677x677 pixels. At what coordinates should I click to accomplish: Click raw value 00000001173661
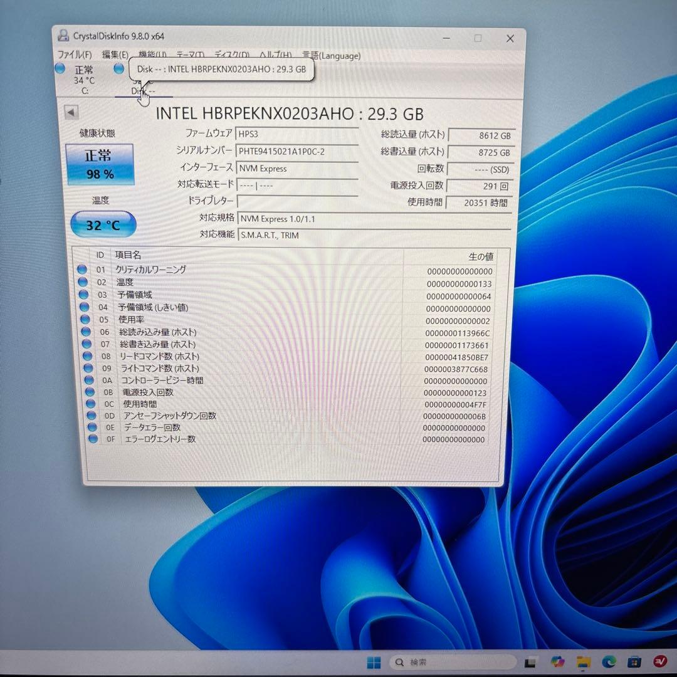click(x=457, y=345)
